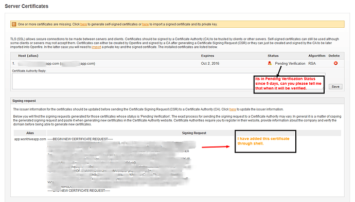355x202 pixels.
Task: Click the 'Certificate Authority Reply:' label
Action: click(29, 71)
